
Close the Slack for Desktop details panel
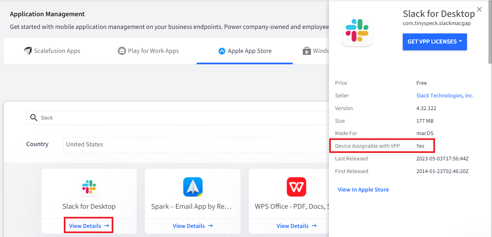coord(479,9)
